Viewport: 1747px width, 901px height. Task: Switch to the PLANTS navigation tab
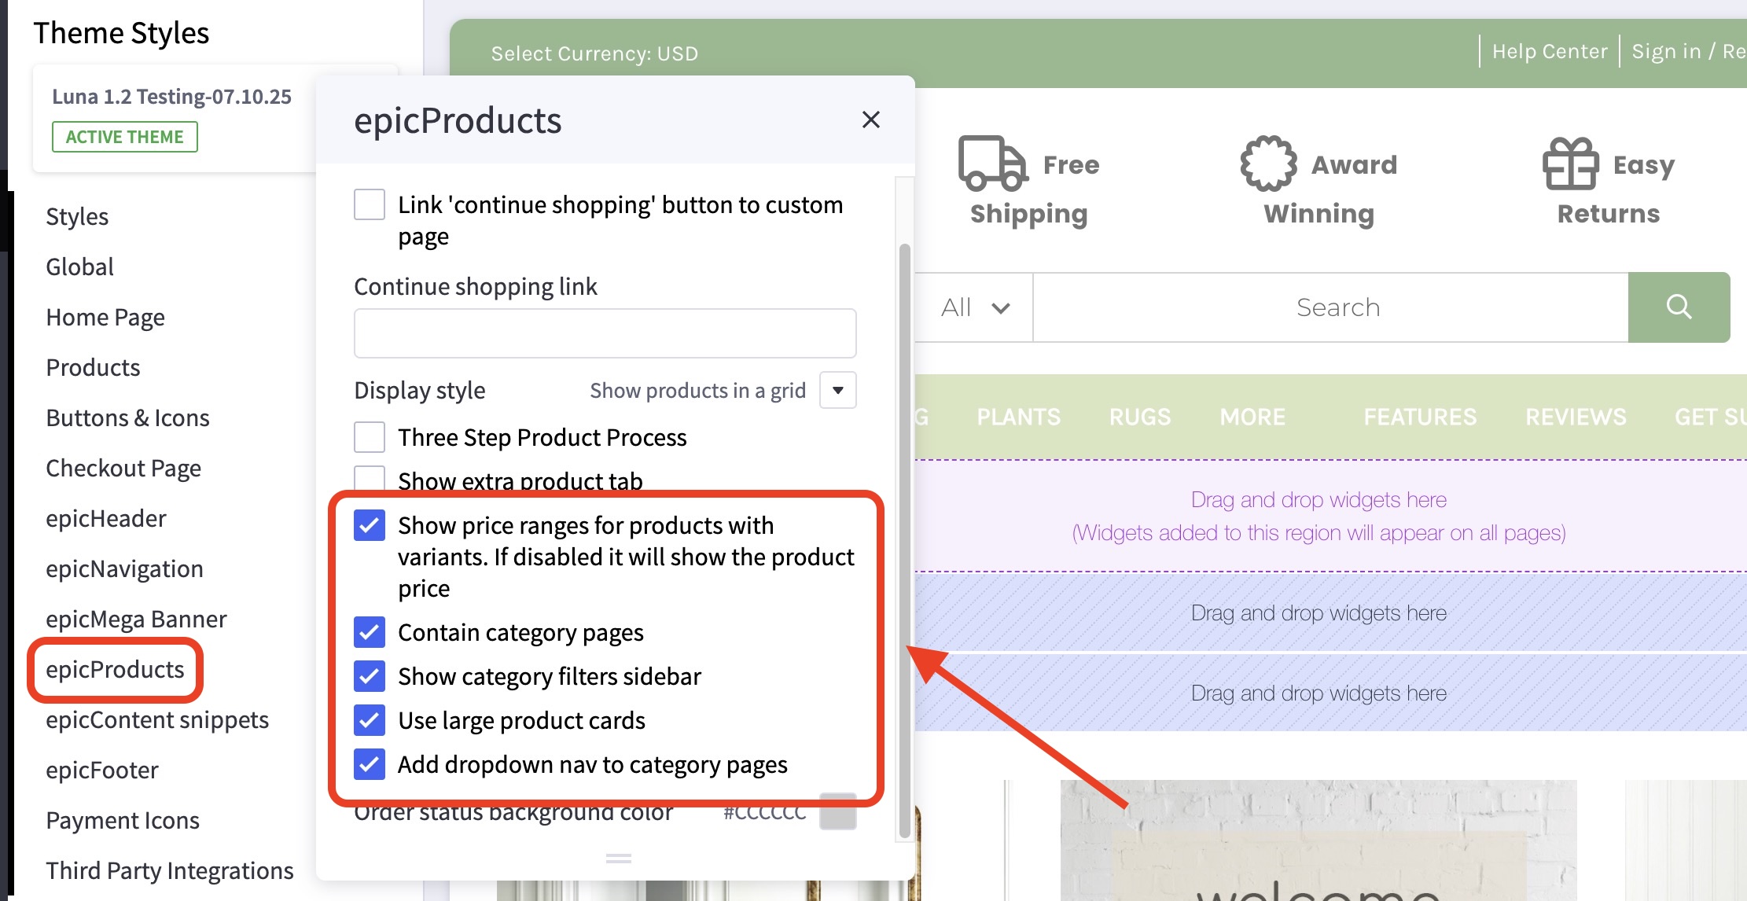[x=1018, y=417]
